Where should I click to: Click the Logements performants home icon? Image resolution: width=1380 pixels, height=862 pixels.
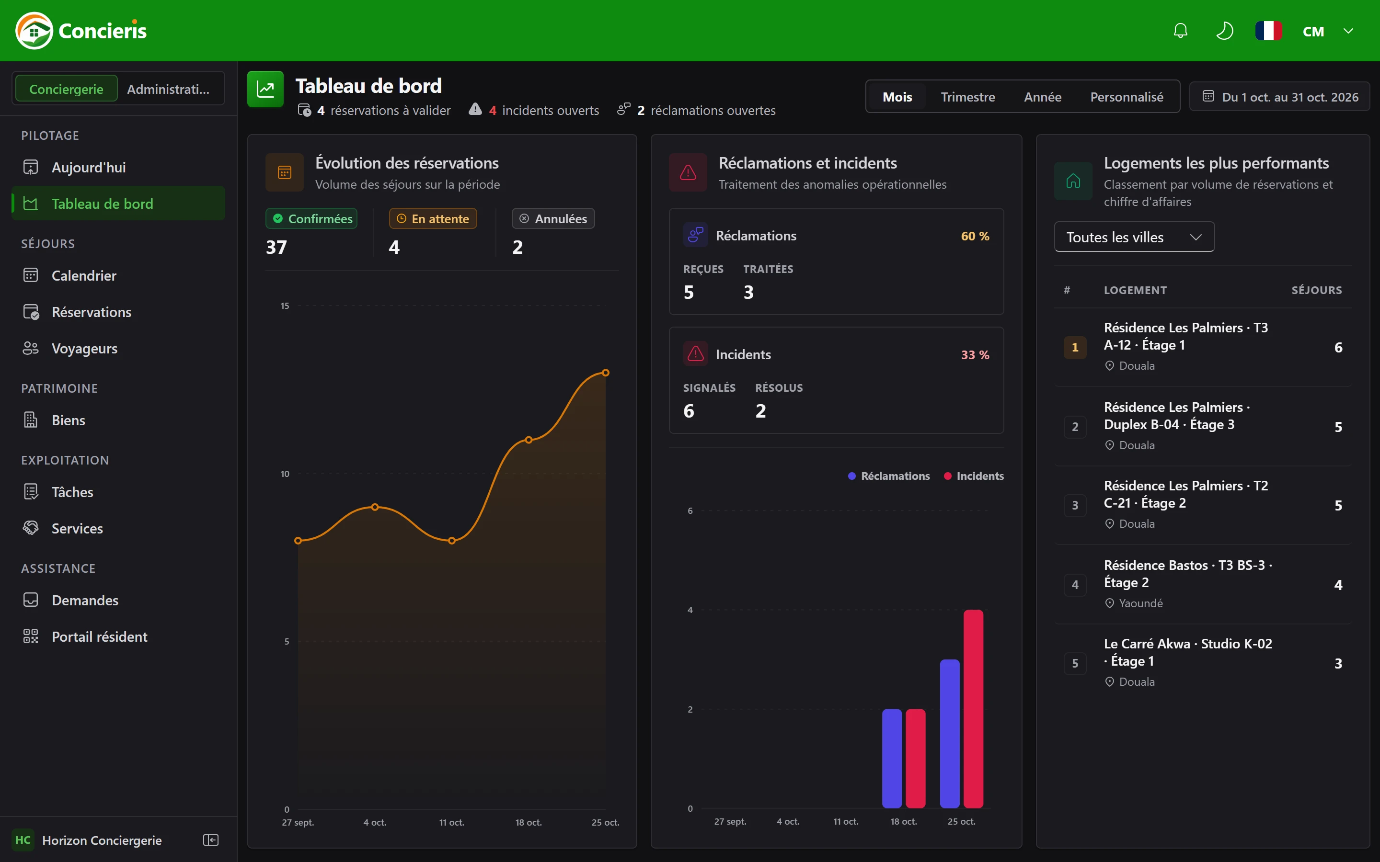click(1073, 181)
